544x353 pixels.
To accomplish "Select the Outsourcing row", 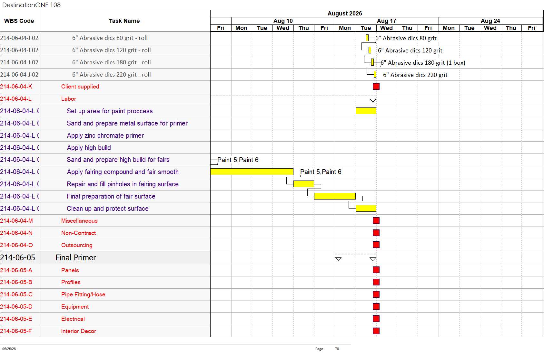I will pyautogui.click(x=105, y=245).
